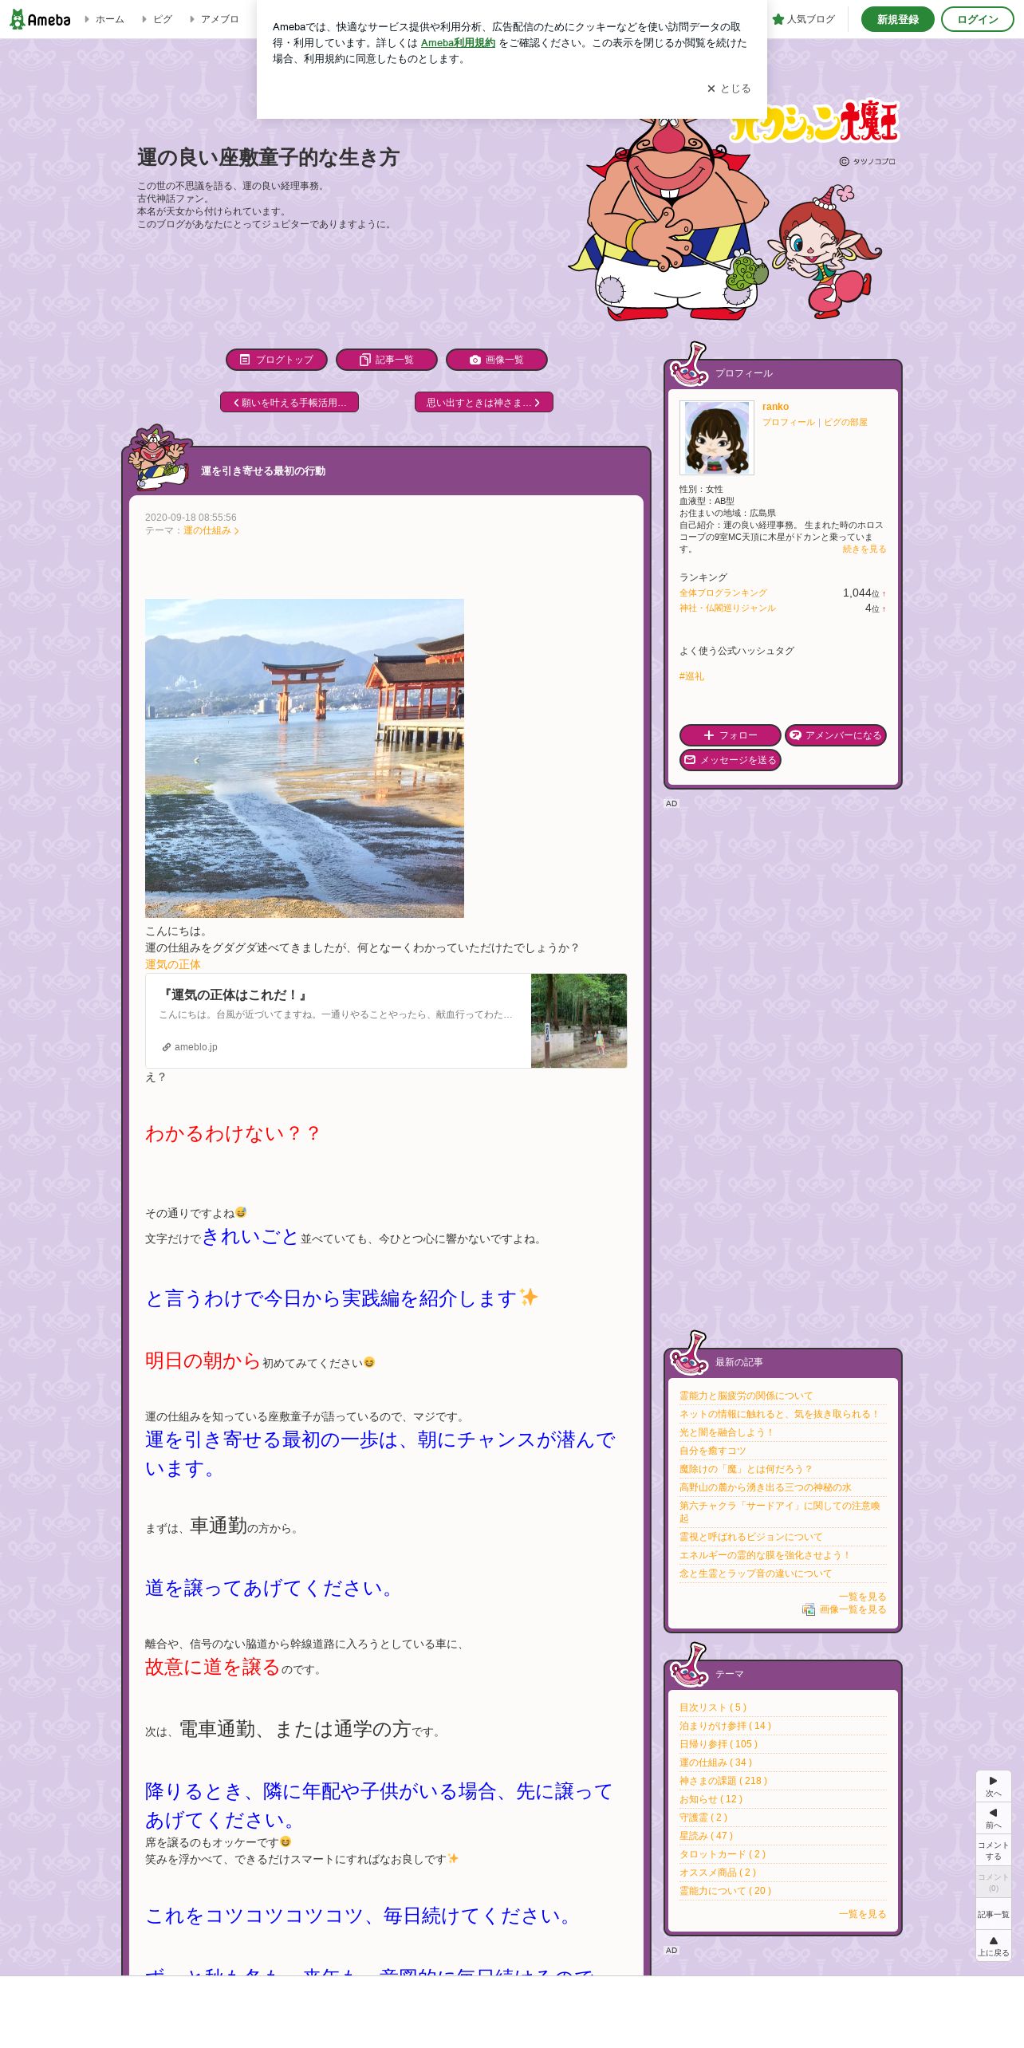The image size is (1024, 2048).
Task: Open 記事一覧 tab
Action: (x=387, y=360)
